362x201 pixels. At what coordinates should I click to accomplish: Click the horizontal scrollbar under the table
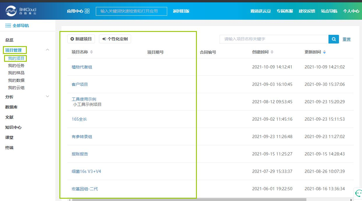pos(189,200)
